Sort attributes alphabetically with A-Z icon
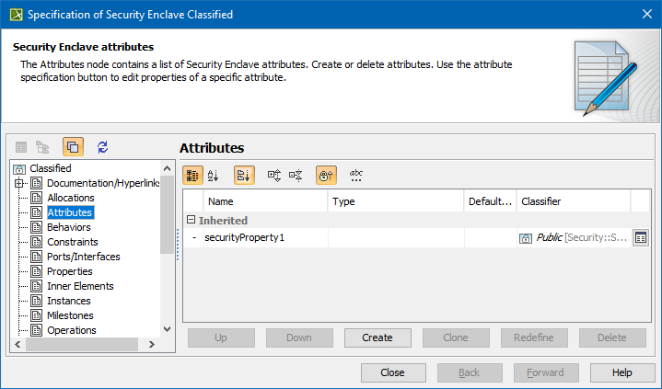This screenshot has height=389, width=662. click(214, 174)
